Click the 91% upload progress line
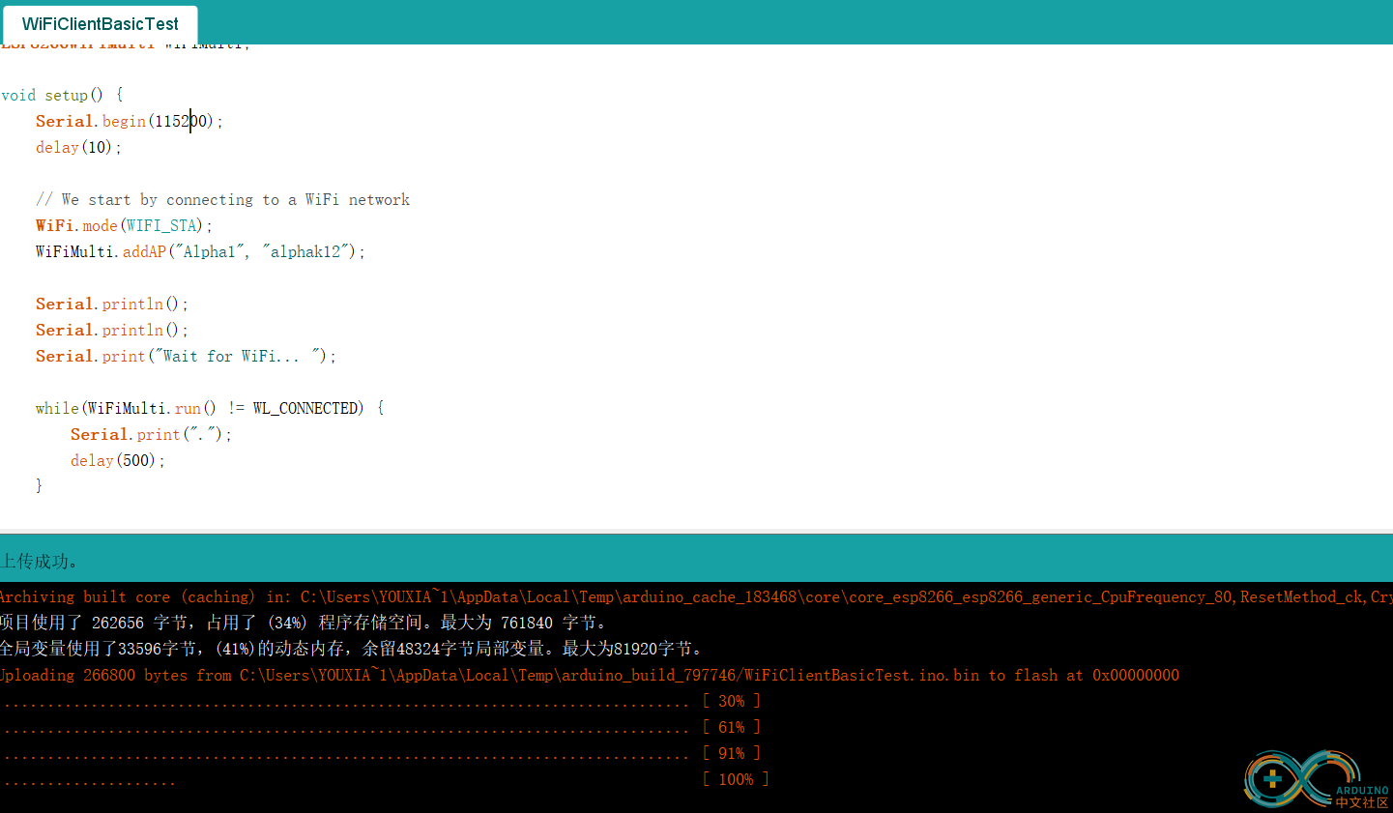The height and width of the screenshot is (813, 1393). click(382, 753)
